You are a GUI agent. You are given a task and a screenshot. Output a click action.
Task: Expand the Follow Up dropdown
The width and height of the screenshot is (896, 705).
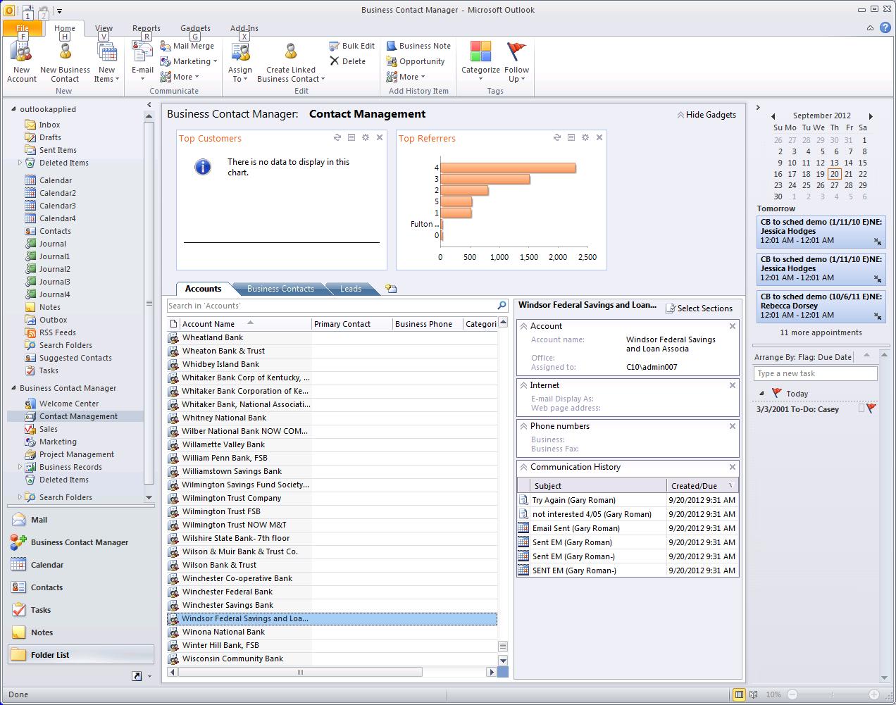[516, 61]
